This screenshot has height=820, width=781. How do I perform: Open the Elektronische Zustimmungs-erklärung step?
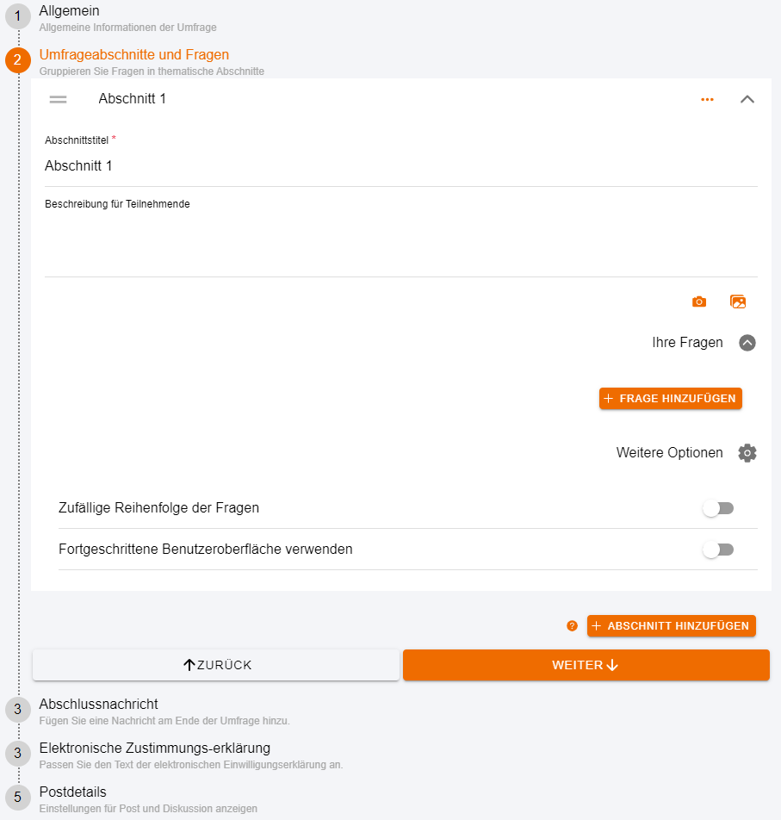[155, 748]
